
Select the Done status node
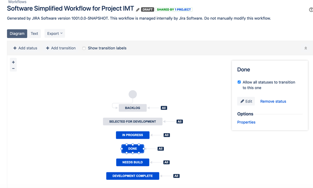coord(133,148)
